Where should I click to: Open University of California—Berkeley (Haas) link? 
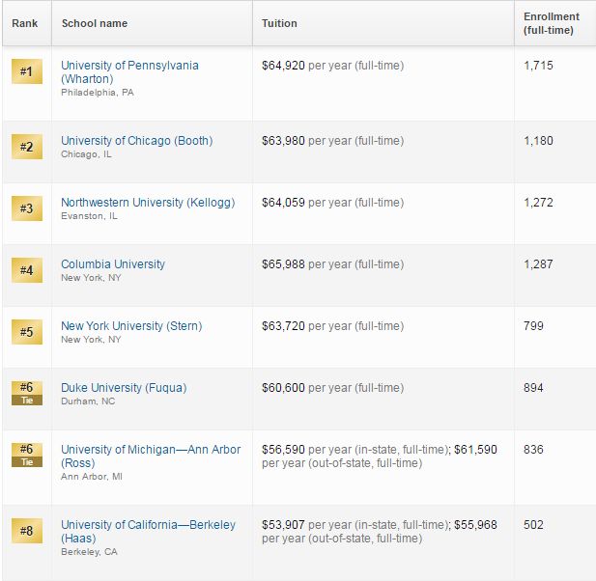148,531
